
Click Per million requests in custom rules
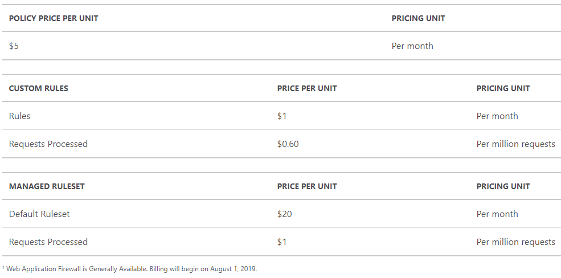pos(515,144)
